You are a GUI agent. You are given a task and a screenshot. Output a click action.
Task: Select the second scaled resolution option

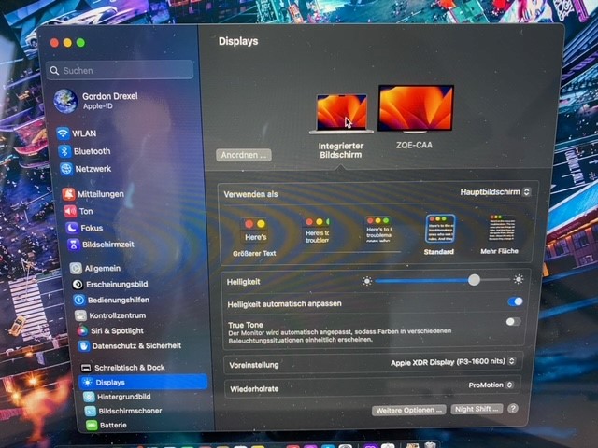coord(317,231)
